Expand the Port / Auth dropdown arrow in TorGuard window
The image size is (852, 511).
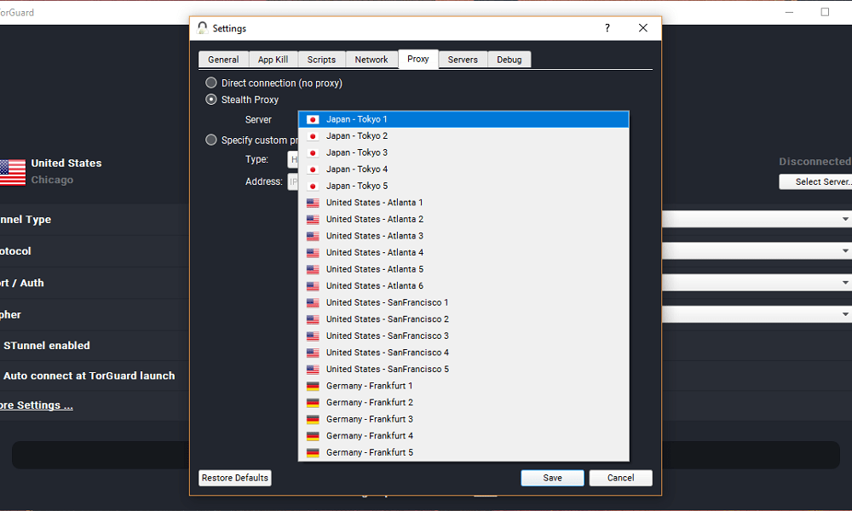(845, 283)
